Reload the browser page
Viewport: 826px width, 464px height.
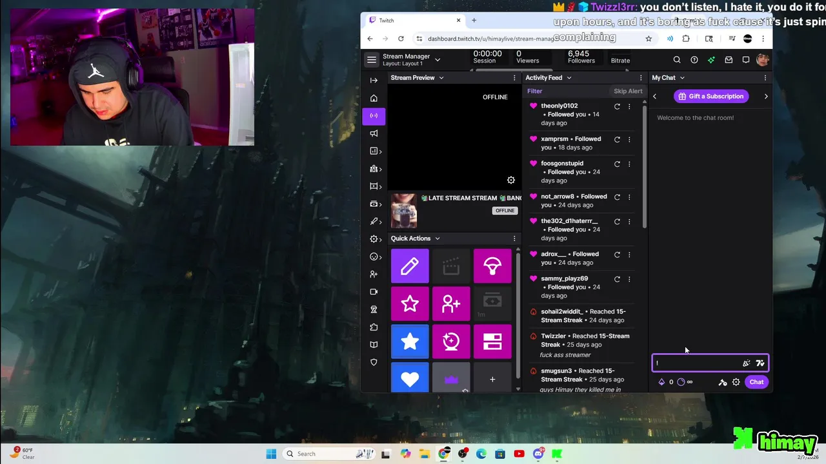coord(401,39)
